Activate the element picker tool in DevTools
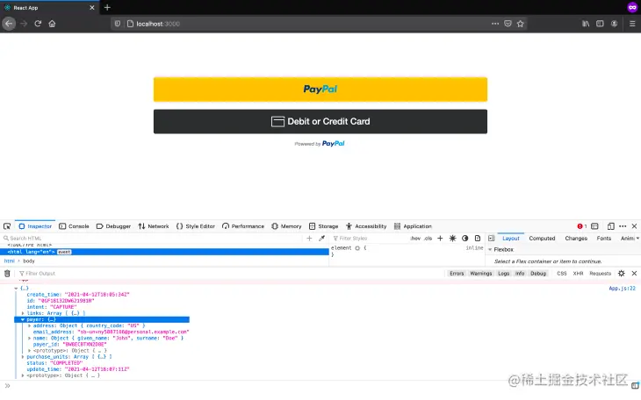 [7, 226]
